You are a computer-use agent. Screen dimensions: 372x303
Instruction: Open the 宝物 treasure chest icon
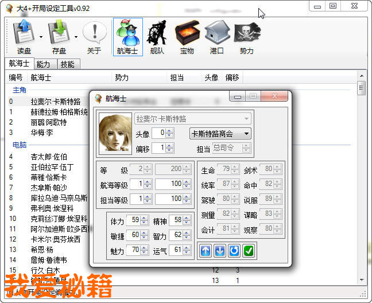point(187,36)
